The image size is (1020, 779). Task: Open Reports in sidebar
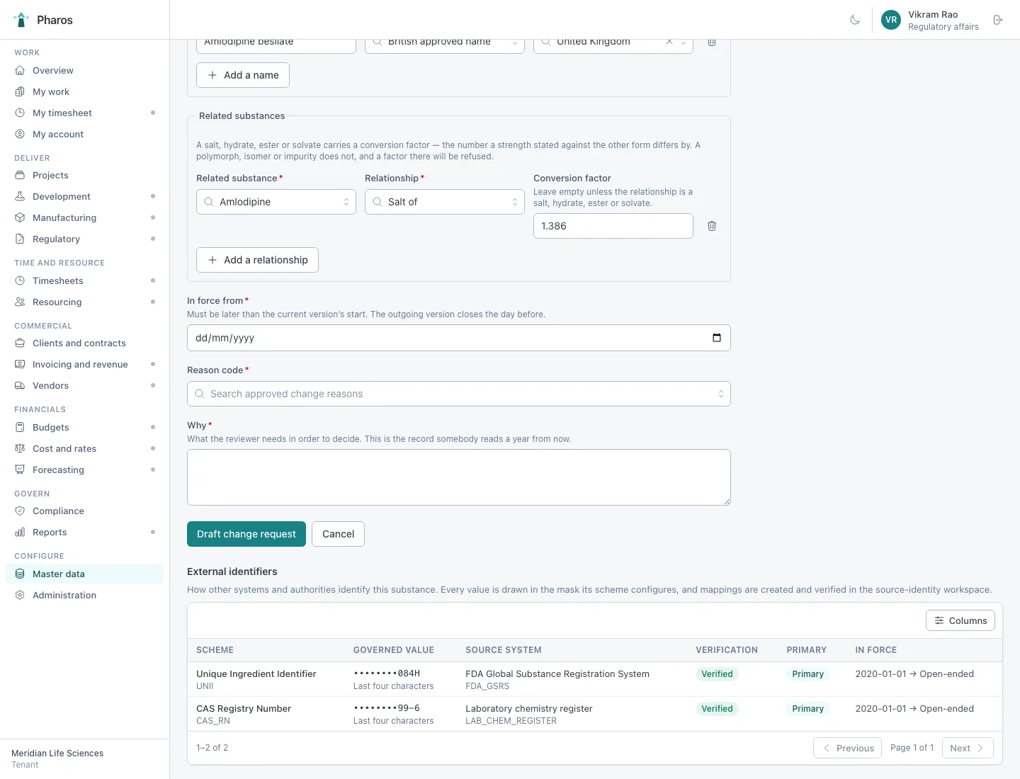pos(85,532)
